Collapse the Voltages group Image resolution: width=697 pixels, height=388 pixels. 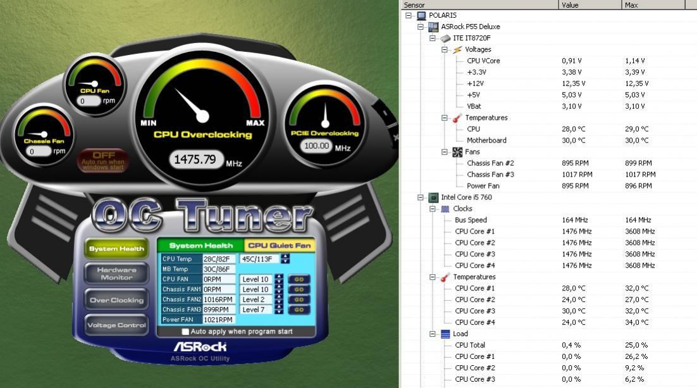point(445,50)
